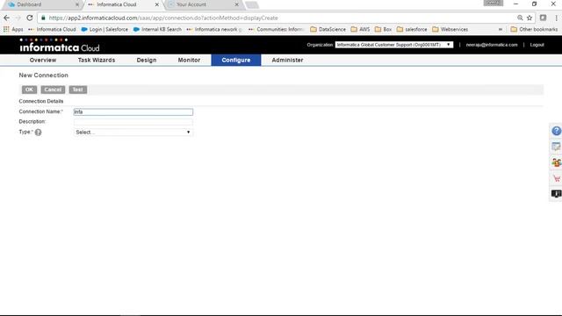562x316 pixels.
Task: Open Informatica Cloud bookmark
Action: point(52,29)
